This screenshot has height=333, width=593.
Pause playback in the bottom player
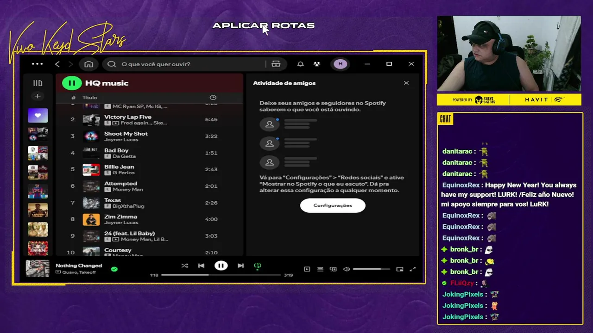click(221, 265)
